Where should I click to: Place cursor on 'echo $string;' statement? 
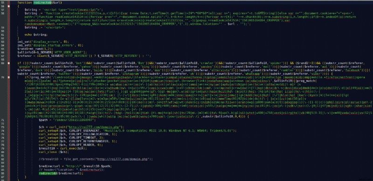point(36,35)
